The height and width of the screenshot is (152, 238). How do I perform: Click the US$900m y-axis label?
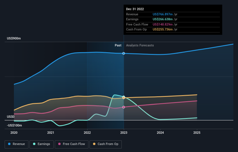point(14,39)
